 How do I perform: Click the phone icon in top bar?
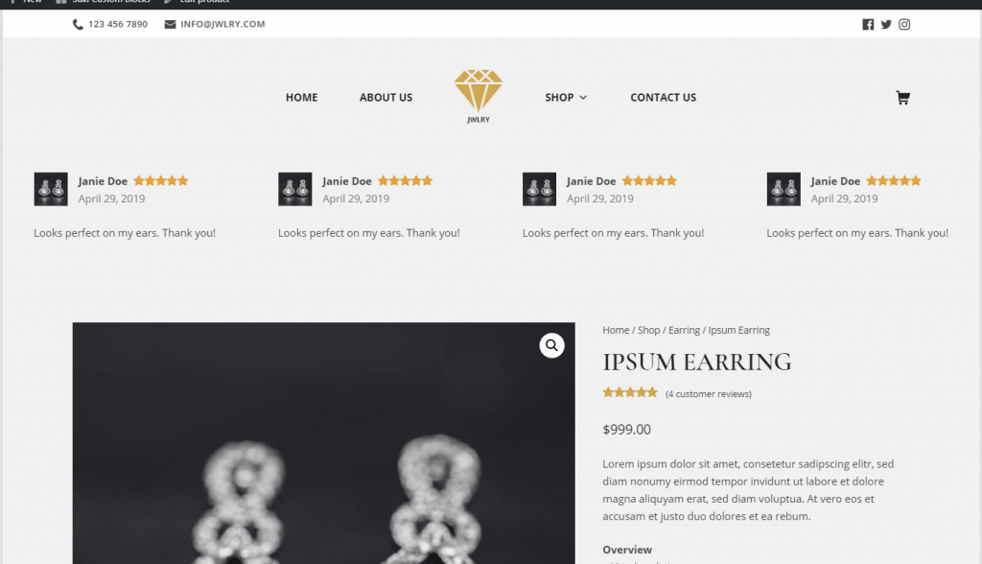point(78,24)
